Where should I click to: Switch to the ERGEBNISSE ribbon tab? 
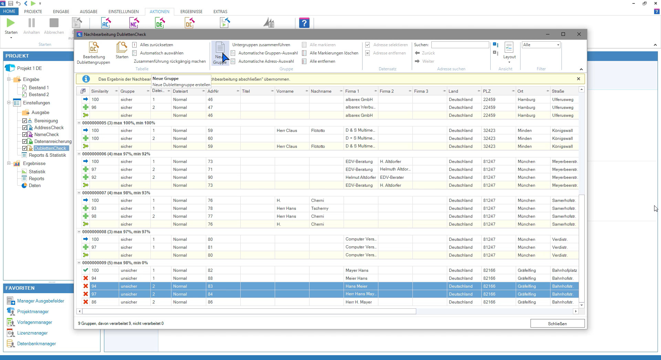(x=191, y=11)
